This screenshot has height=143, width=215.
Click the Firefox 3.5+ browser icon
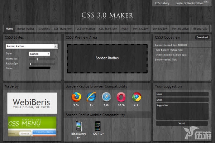coord(76,97)
